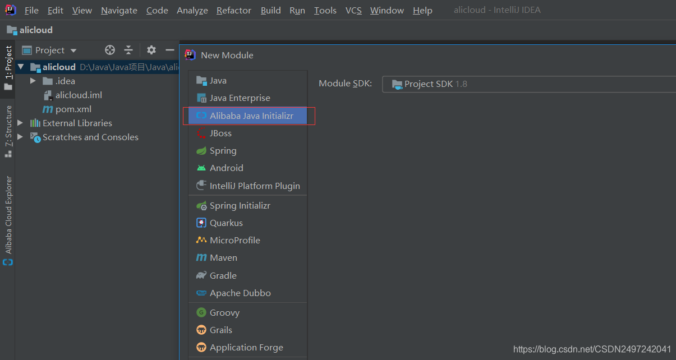Viewport: 676px width, 360px height.
Task: Select MicroProfile module type
Action: tap(247, 240)
